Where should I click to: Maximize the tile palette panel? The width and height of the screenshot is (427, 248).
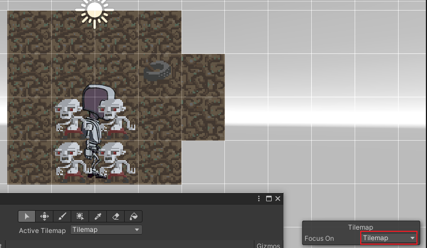[x=268, y=199]
